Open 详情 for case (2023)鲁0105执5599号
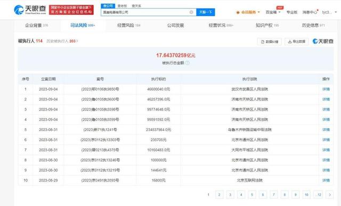Viewport: 341px width, 206px height. 326,120
